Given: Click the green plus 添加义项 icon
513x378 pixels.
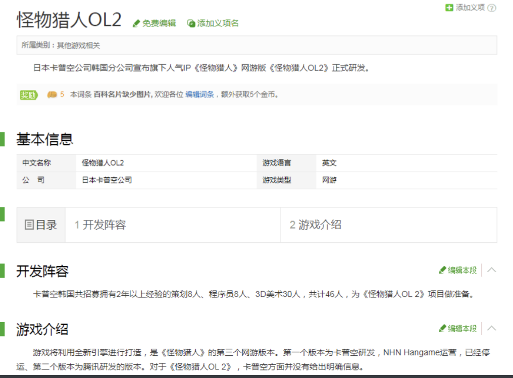Looking at the screenshot, I should [x=449, y=8].
